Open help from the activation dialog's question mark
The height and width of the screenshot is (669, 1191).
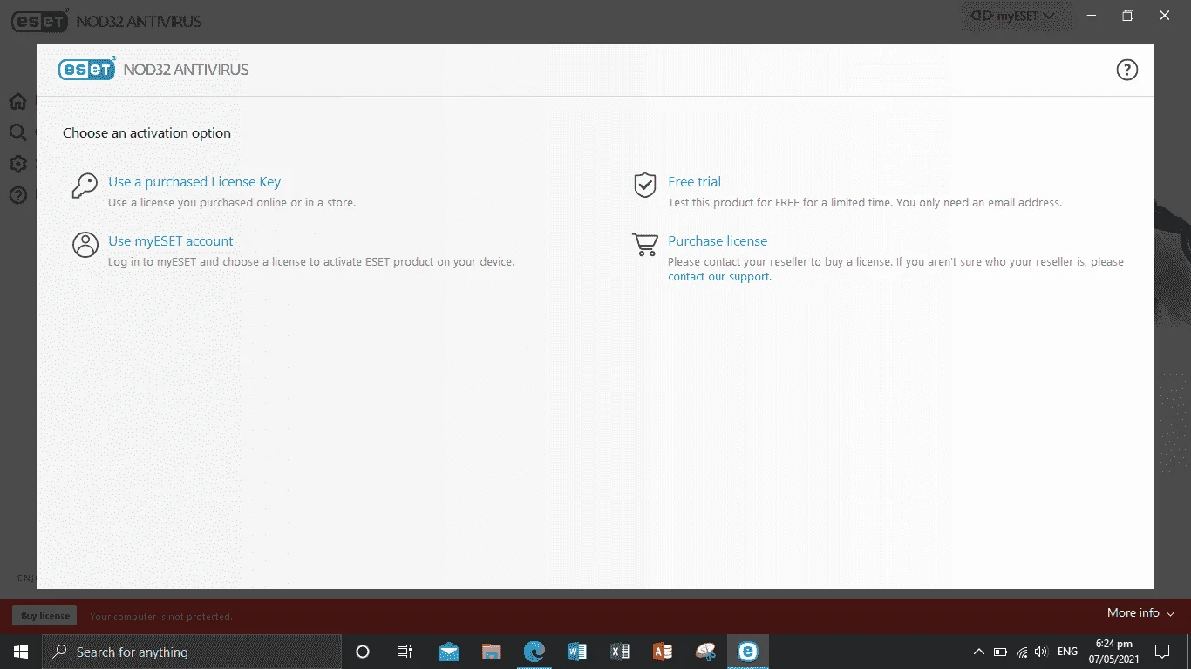1127,71
